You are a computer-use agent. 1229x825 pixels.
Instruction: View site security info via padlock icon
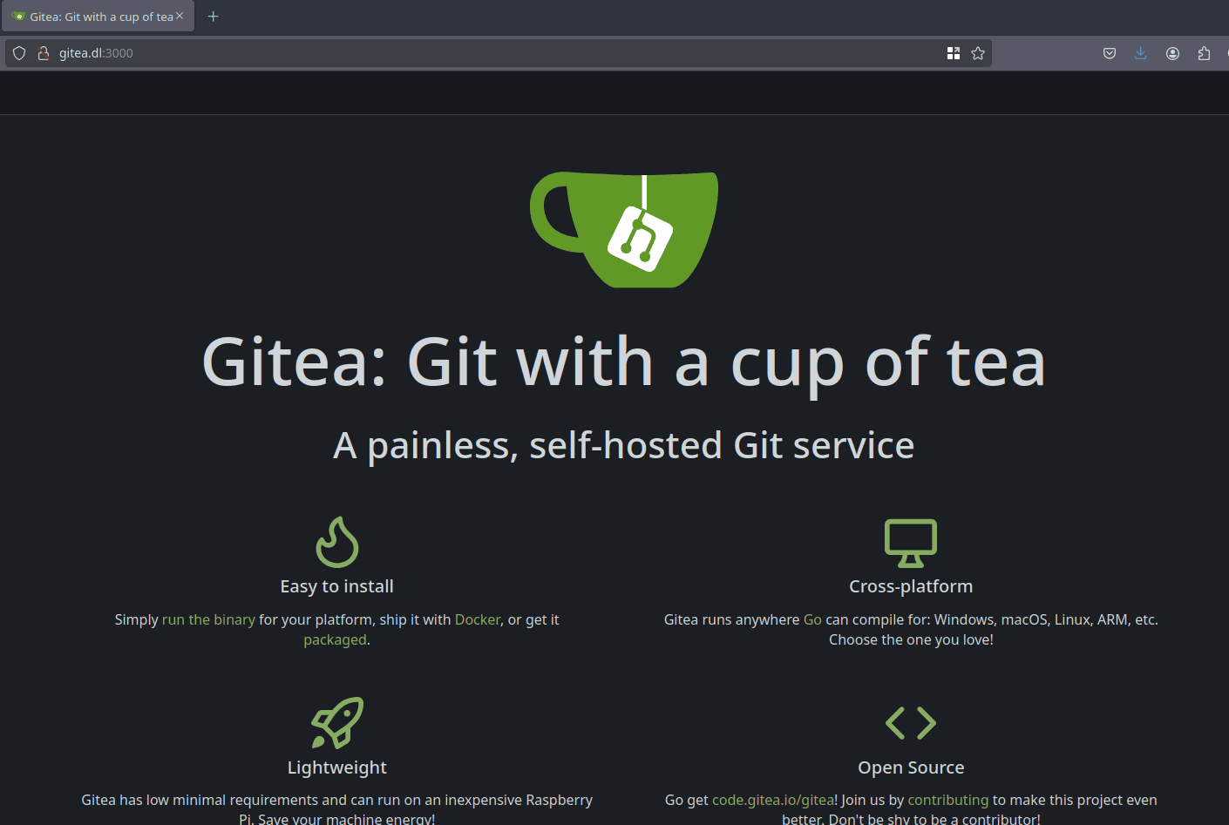(x=43, y=53)
